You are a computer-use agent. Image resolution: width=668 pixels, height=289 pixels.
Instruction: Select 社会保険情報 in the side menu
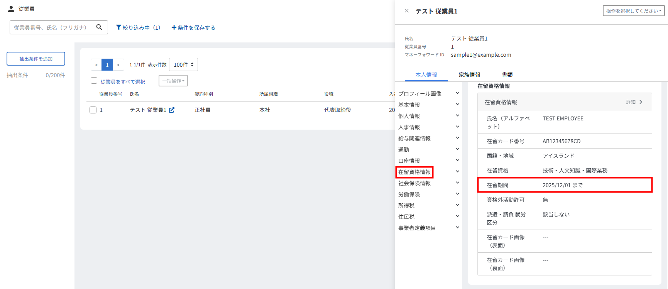414,183
